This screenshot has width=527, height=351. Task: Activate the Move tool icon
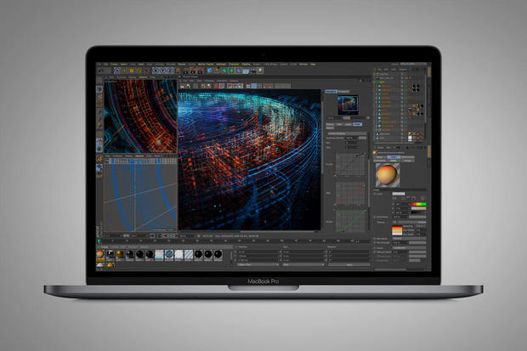(124, 71)
